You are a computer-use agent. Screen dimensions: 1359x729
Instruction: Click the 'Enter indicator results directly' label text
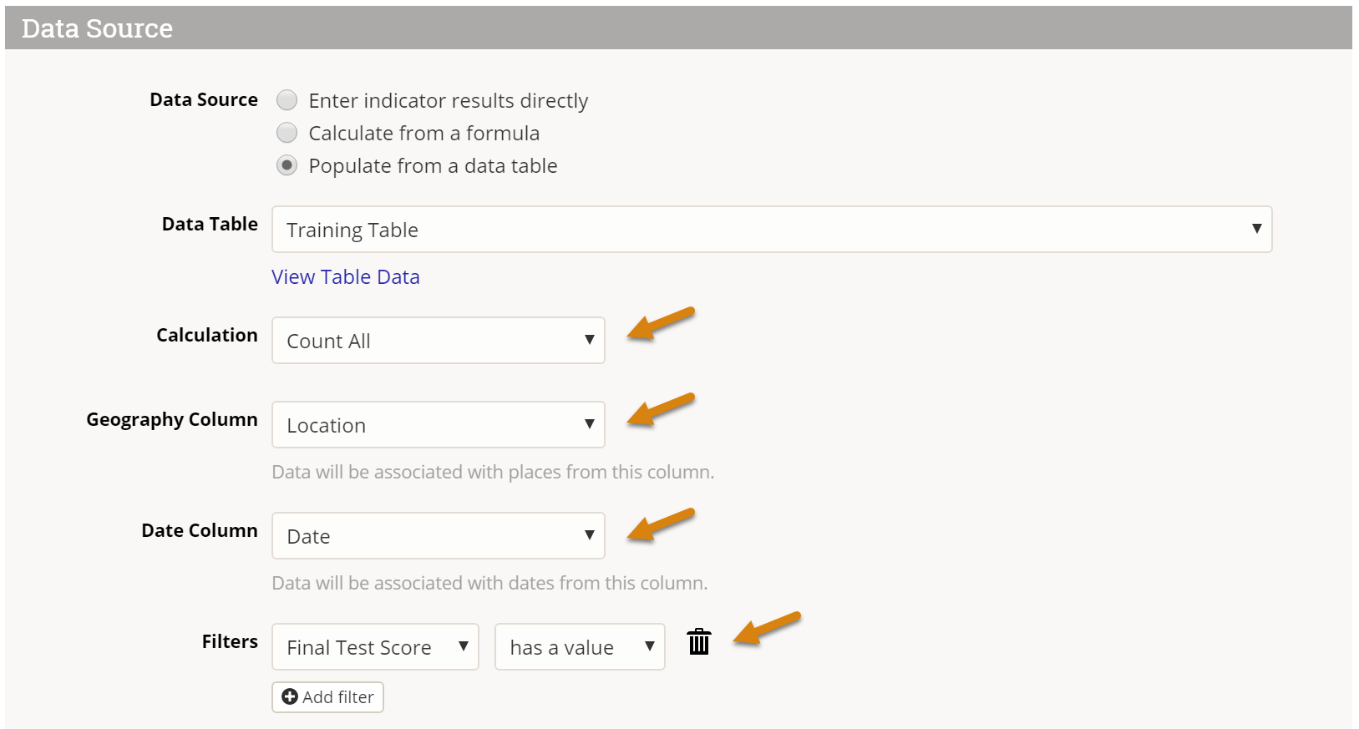coord(449,101)
